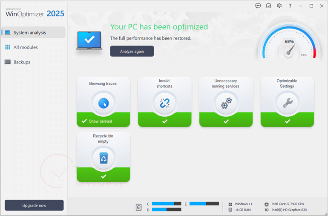Click the drive E usage bar

point(204,204)
